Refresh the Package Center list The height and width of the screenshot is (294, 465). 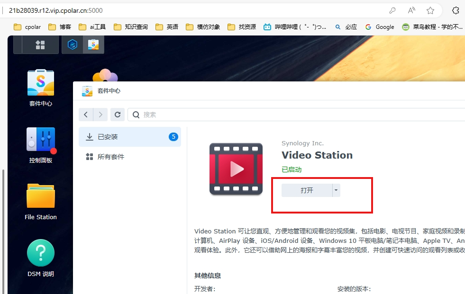(118, 115)
